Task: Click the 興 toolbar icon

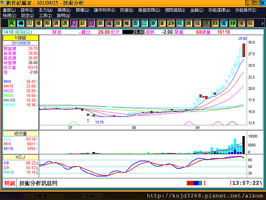Action: pyautogui.click(x=188, y=23)
